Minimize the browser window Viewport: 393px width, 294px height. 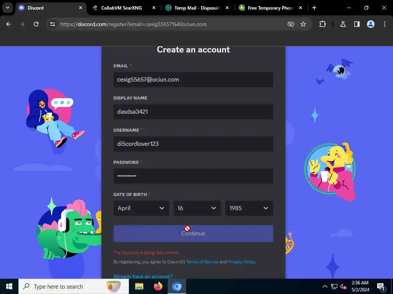tap(348, 8)
